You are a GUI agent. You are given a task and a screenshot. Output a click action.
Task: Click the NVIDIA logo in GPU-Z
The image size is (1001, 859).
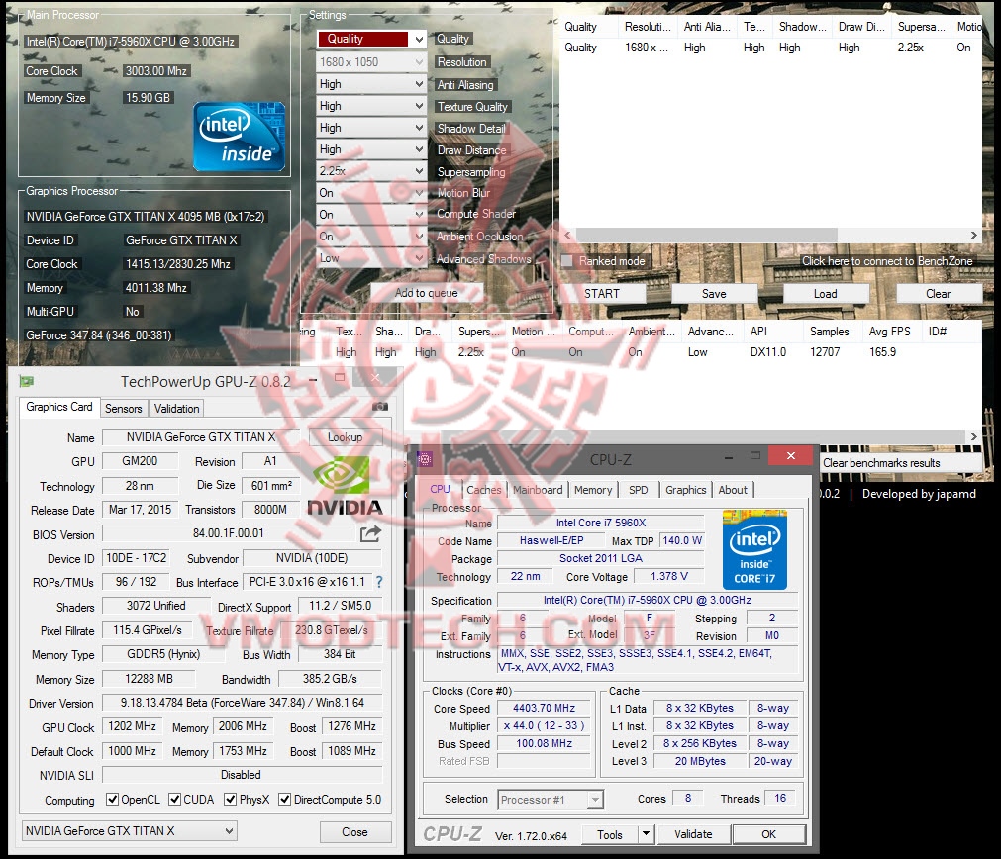pyautogui.click(x=345, y=486)
